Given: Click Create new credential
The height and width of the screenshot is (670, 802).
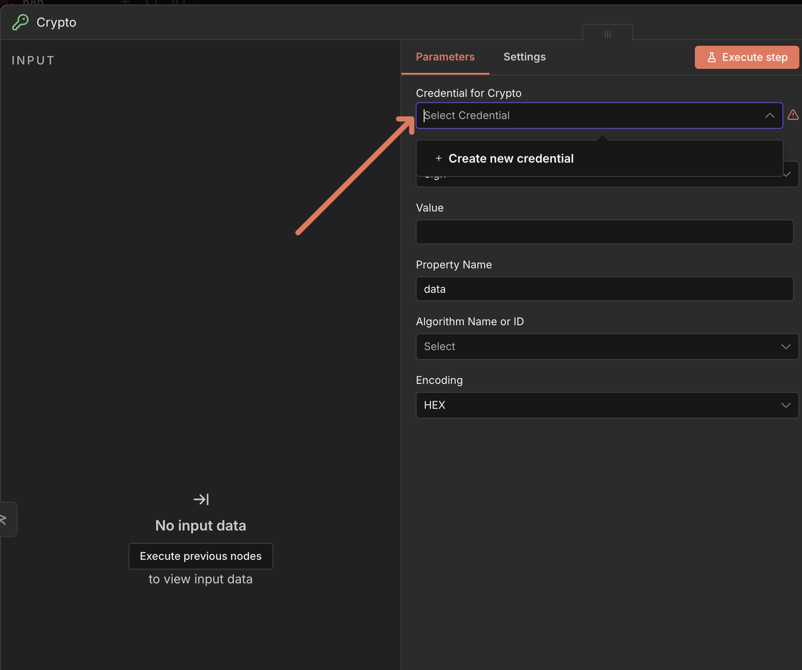Looking at the screenshot, I should pos(511,158).
